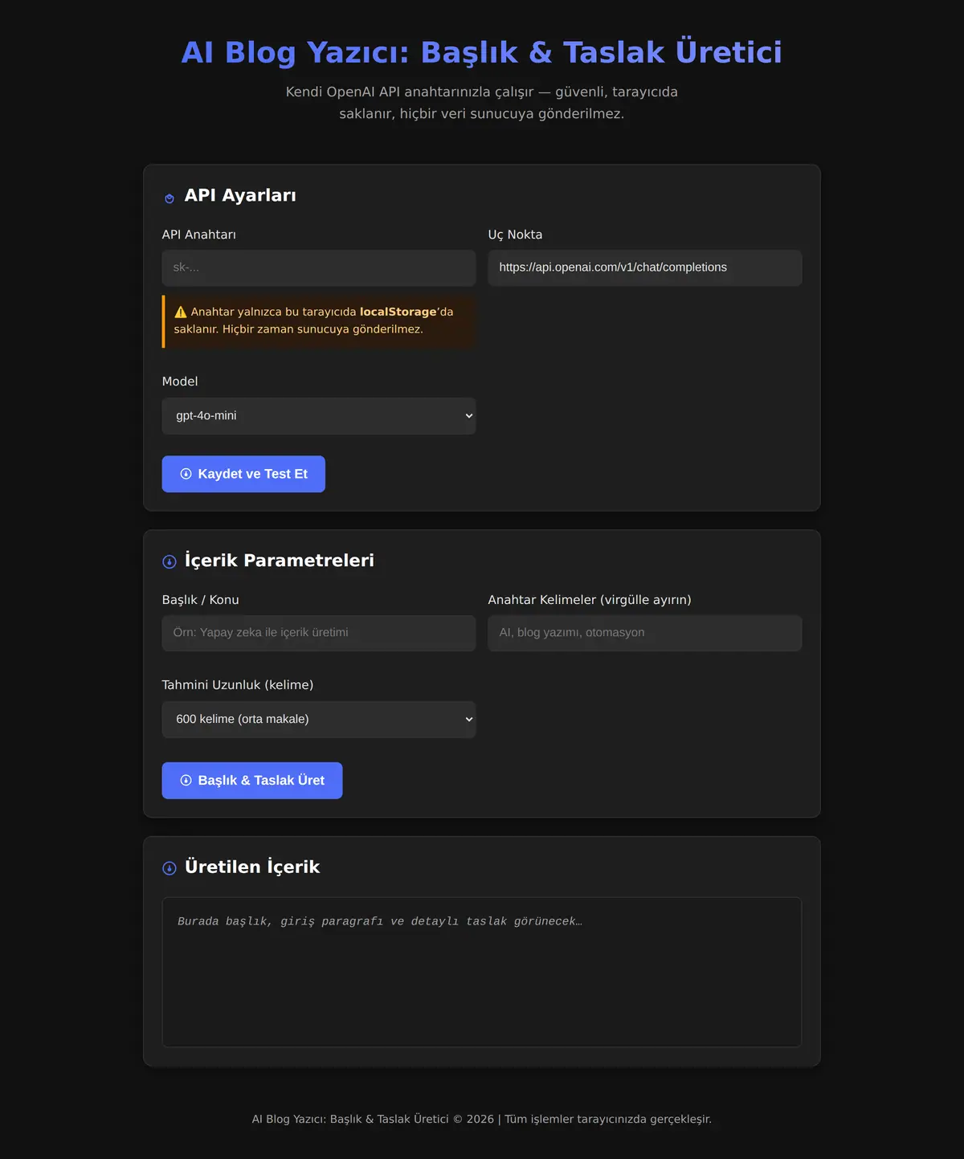Image resolution: width=964 pixels, height=1159 pixels.
Task: Open the Tahmini Uzunluk length dropdown
Action: pyautogui.click(x=319, y=720)
